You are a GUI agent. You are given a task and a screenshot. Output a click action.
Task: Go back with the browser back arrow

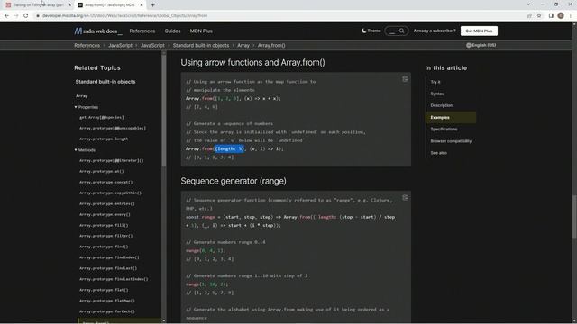tap(6, 15)
